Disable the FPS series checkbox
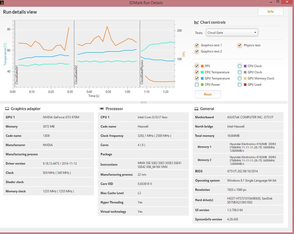294x234 pixels. pos(197,66)
